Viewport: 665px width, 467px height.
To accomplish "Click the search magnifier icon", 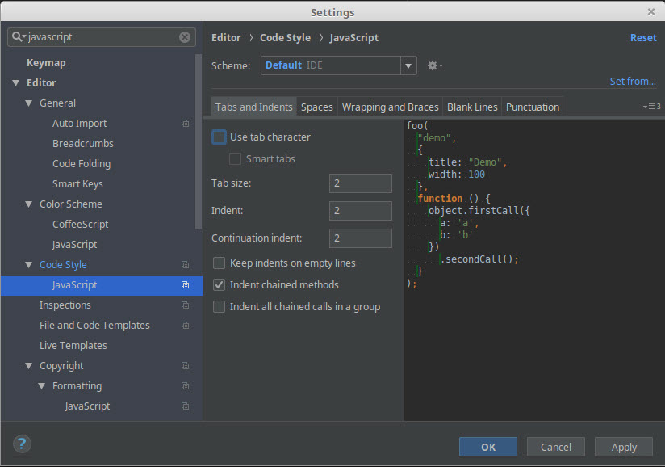I will 18,37.
